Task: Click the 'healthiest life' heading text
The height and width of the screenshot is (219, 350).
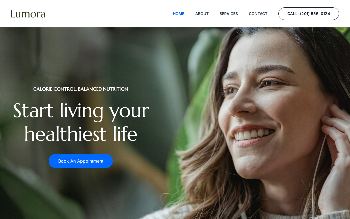Action: pyautogui.click(x=81, y=134)
